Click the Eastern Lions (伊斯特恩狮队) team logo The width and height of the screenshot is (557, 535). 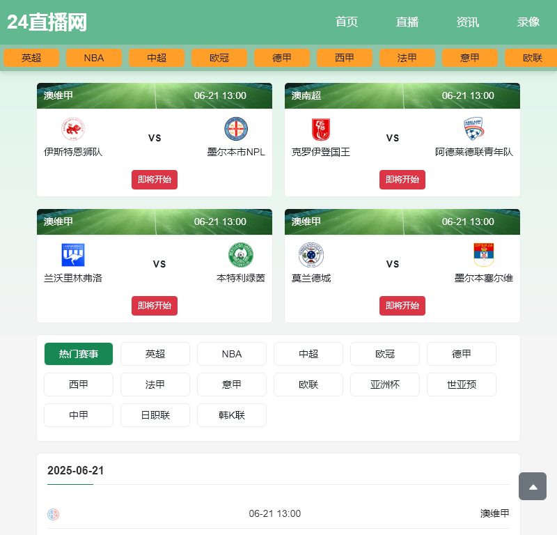(x=73, y=129)
